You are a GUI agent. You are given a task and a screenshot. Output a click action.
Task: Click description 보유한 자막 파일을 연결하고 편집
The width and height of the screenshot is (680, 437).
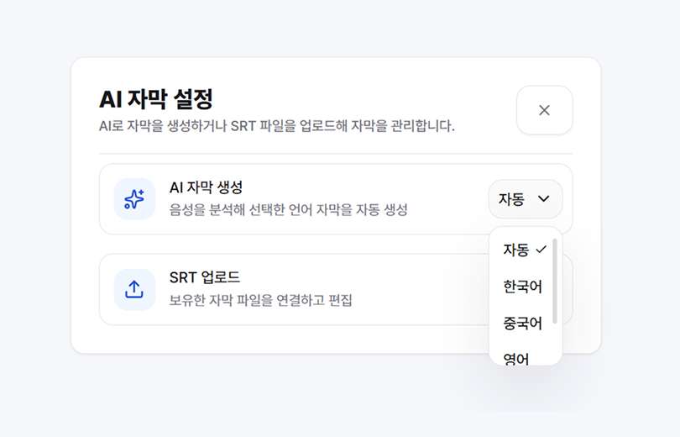pyautogui.click(x=260, y=300)
